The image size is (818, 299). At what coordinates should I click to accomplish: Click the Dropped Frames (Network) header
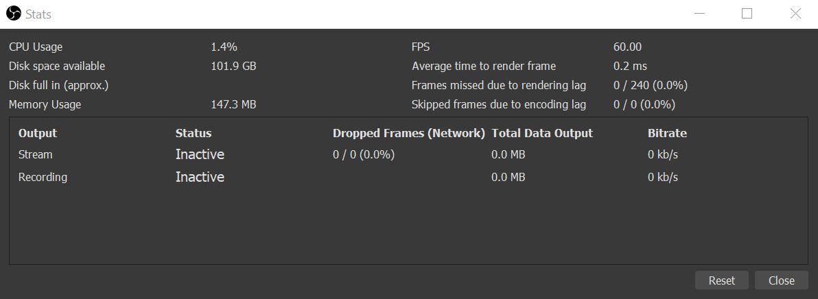coord(409,133)
